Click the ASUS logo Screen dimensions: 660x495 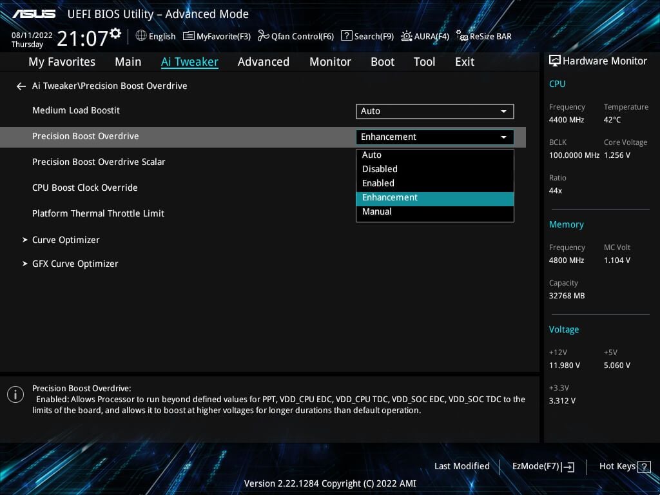pos(34,14)
